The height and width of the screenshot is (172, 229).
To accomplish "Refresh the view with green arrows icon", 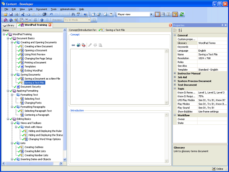I will 182,14.
